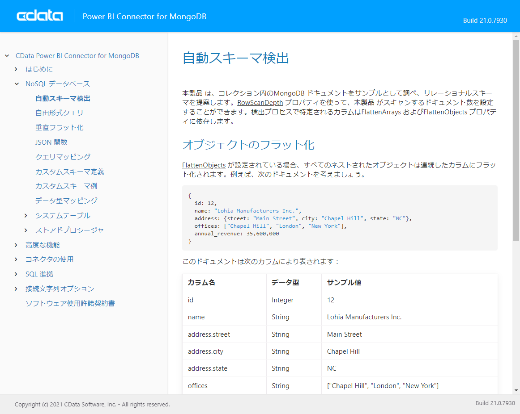
Task: Open the 高度な機能 page
Action: coord(43,245)
